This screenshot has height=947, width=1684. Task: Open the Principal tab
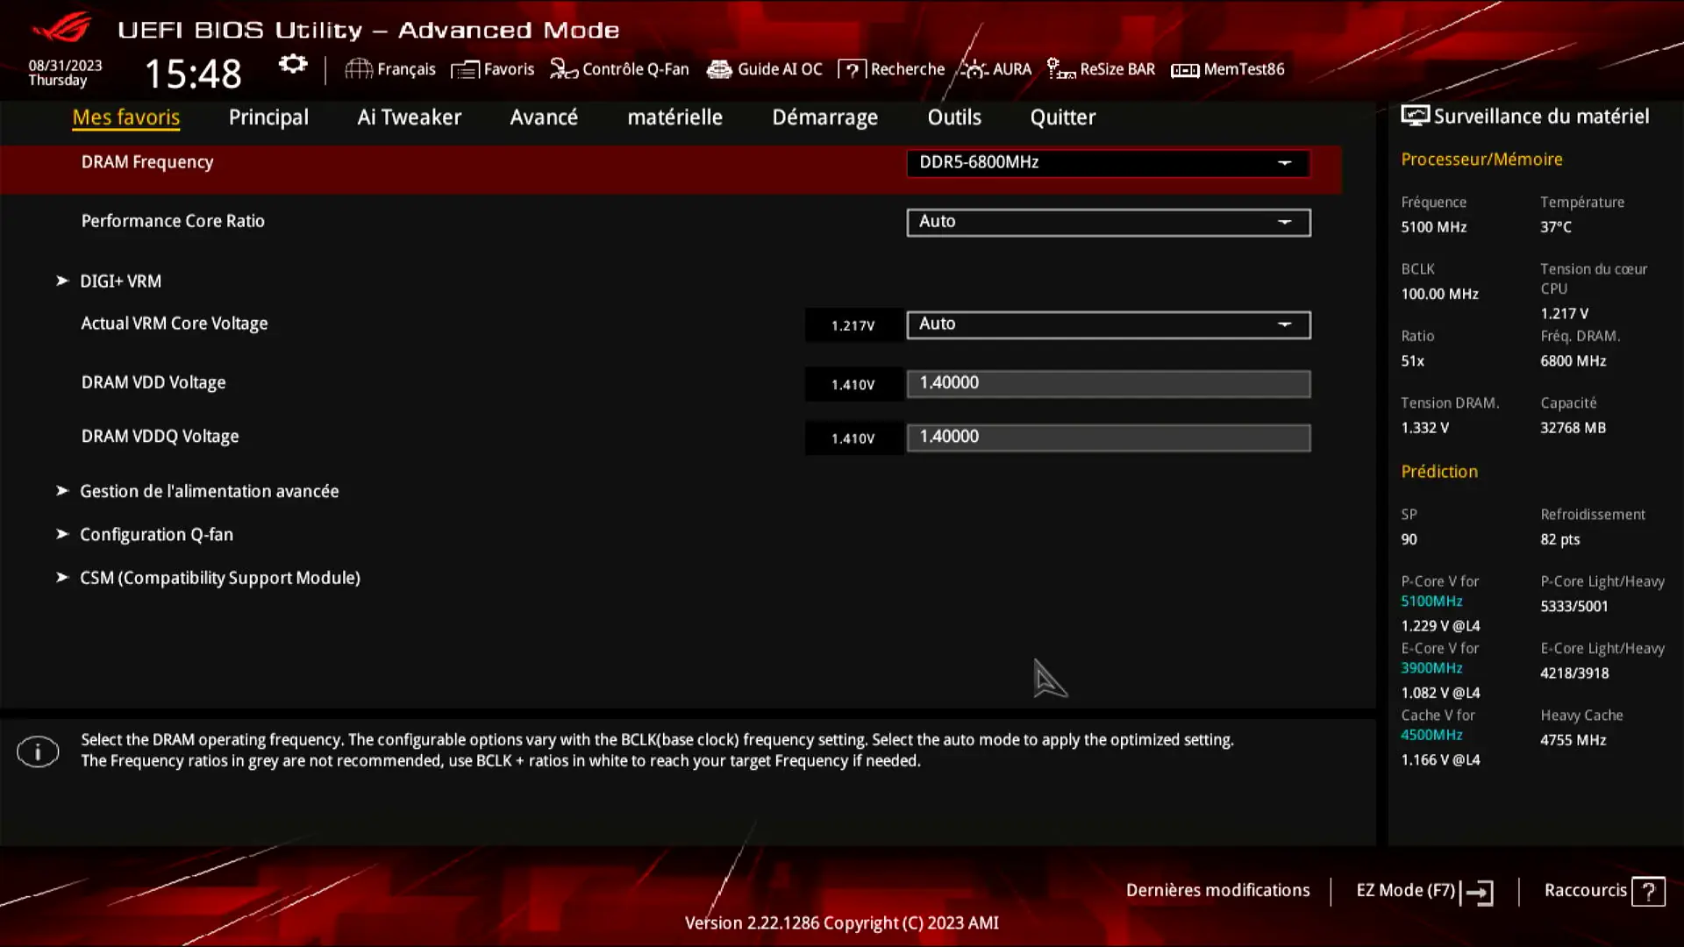click(x=268, y=117)
